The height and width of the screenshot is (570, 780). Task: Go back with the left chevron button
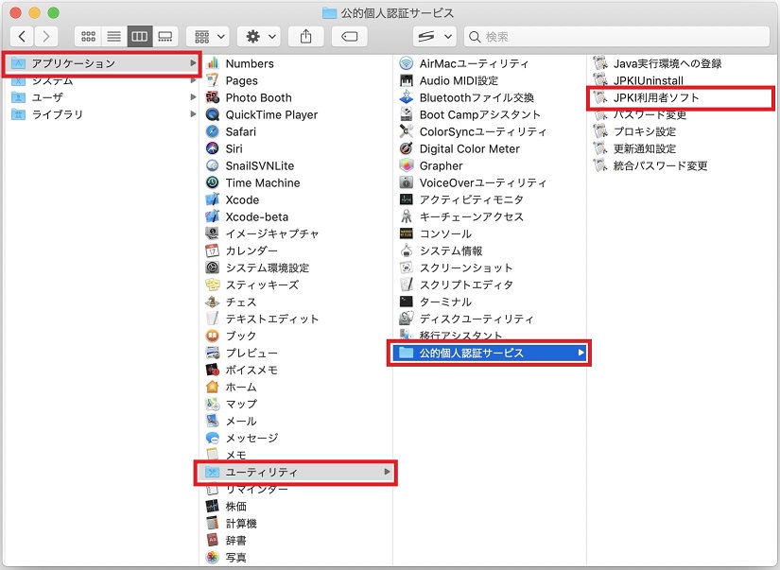(22, 36)
